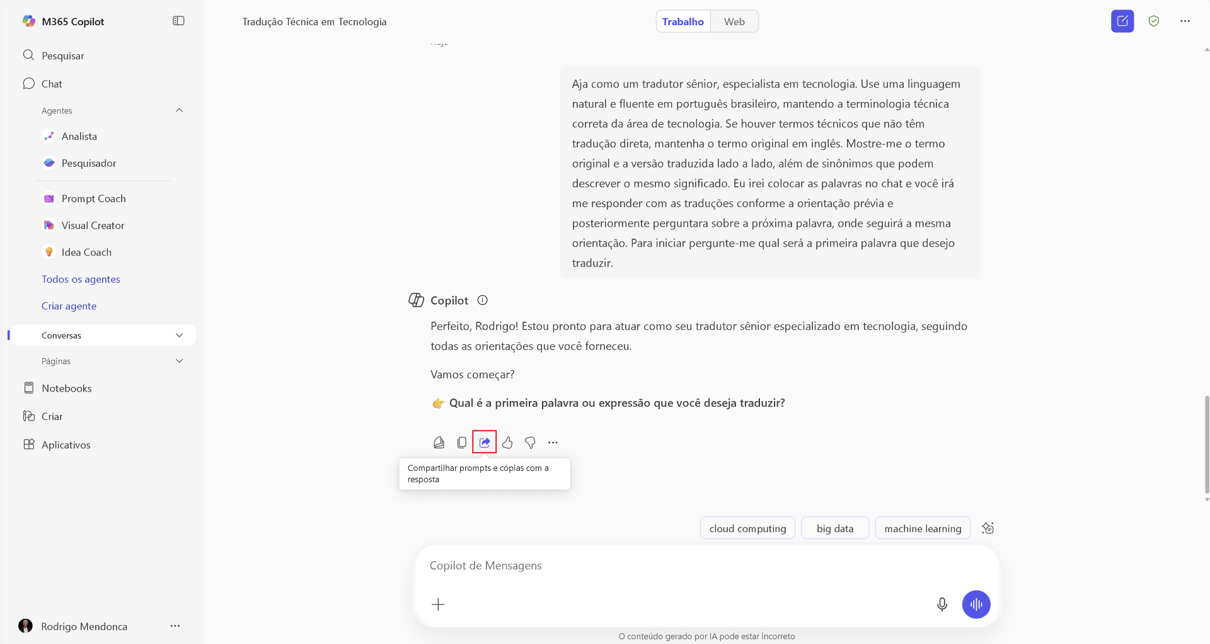The image size is (1210, 644).
Task: Open Rodrigo Mendonca profile avatar
Action: [x=26, y=626]
